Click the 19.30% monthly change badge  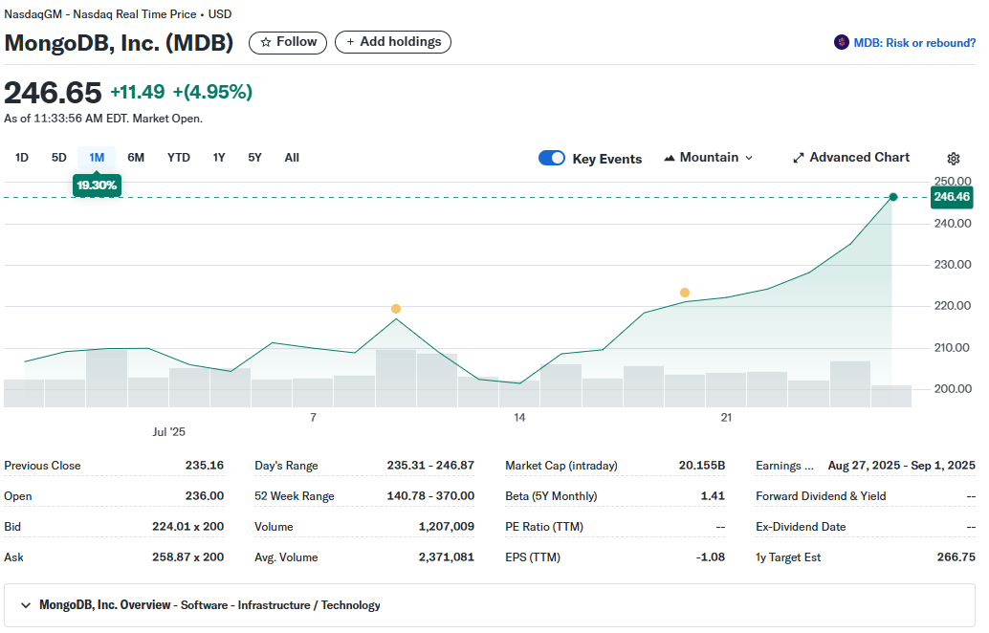[x=97, y=186]
